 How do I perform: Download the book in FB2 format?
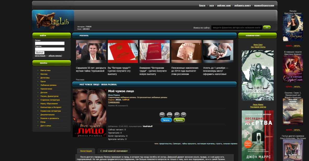pyautogui.click(x=162, y=114)
